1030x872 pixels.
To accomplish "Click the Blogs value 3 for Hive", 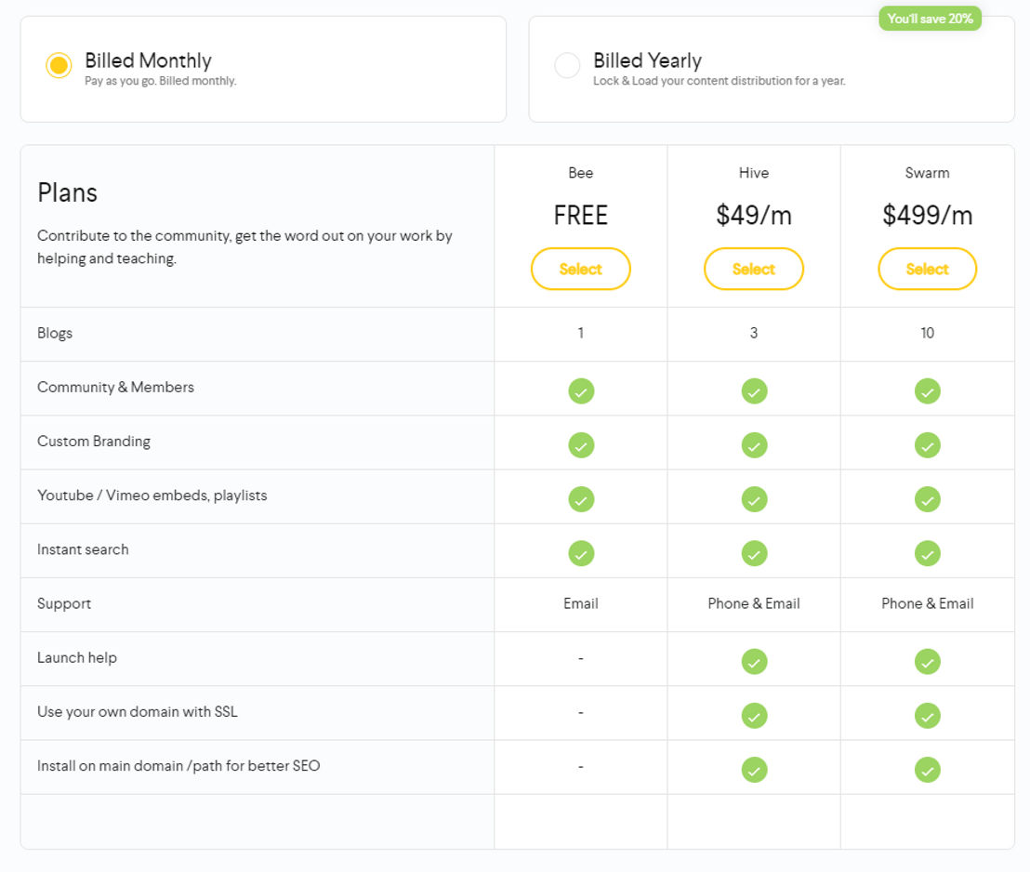I will point(754,333).
